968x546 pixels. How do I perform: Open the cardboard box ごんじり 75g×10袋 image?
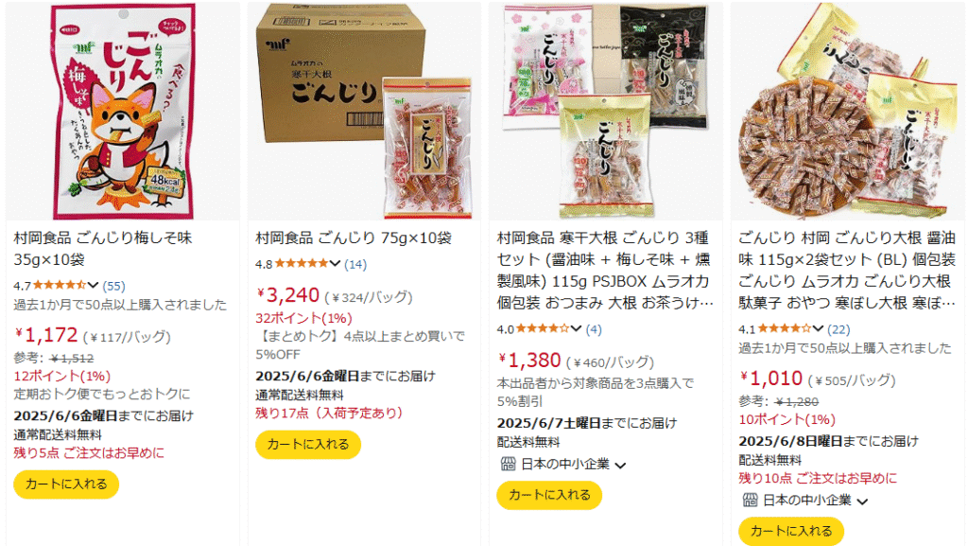364,111
